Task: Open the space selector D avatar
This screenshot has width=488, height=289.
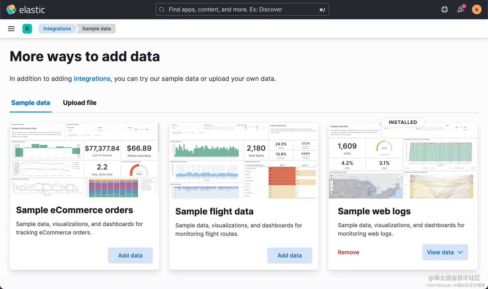Action: pos(27,29)
